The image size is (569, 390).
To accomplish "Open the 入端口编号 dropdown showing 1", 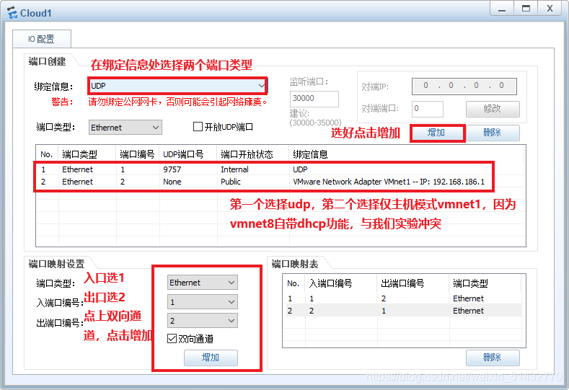I will click(x=203, y=302).
